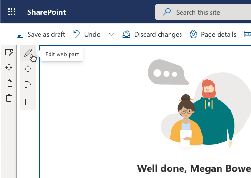
Task: Expand the dropdown chevron next to Undo
Action: [111, 34]
